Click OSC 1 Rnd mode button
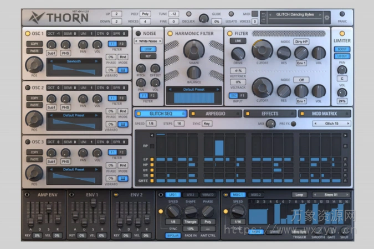Image resolution: width=374 pixels, height=249 pixels. pos(123,57)
